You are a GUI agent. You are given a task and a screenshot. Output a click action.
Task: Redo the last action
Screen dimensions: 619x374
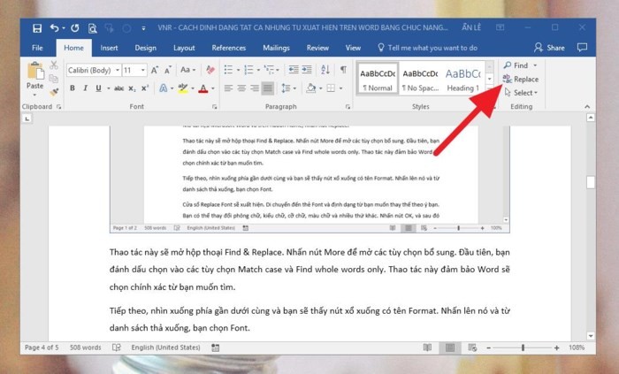tap(75, 28)
